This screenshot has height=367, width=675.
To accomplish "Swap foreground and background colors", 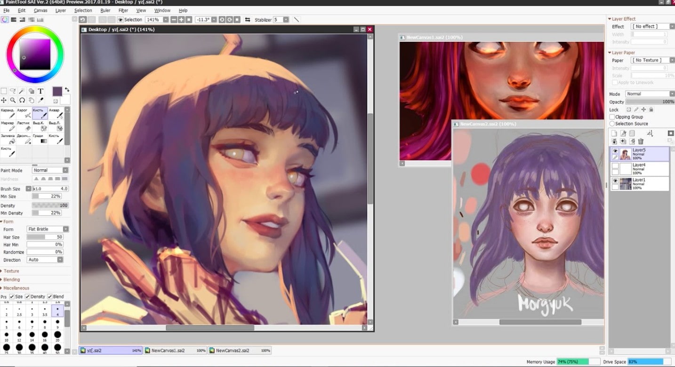I will [x=67, y=90].
